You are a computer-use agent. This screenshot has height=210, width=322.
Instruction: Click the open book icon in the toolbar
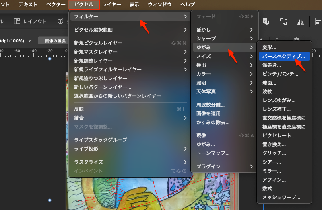[x=60, y=21]
